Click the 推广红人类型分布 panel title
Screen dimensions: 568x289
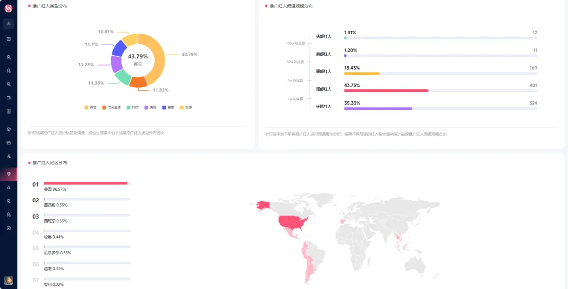tap(49, 6)
